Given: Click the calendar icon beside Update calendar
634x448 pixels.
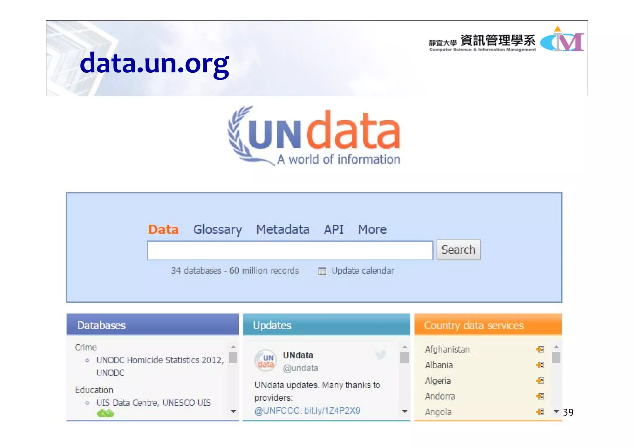Looking at the screenshot, I should (x=322, y=271).
